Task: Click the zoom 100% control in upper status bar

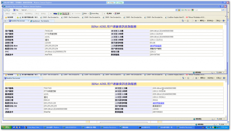Action: pos(220,73)
